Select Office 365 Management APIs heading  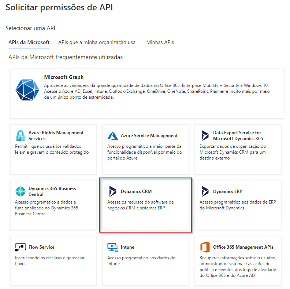tap(243, 247)
